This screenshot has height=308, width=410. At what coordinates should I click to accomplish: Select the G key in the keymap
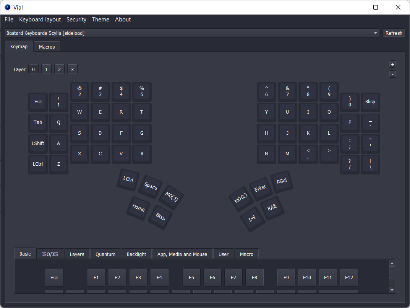(142, 133)
